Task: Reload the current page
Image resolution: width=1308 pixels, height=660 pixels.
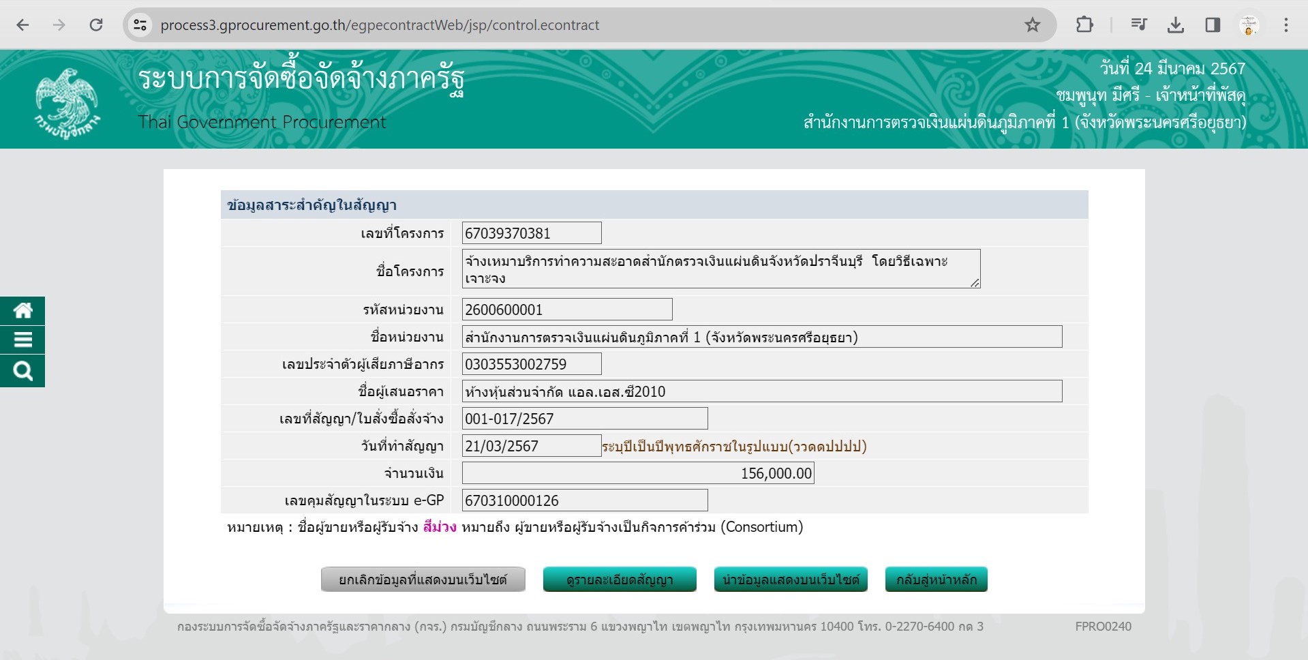Action: (96, 25)
